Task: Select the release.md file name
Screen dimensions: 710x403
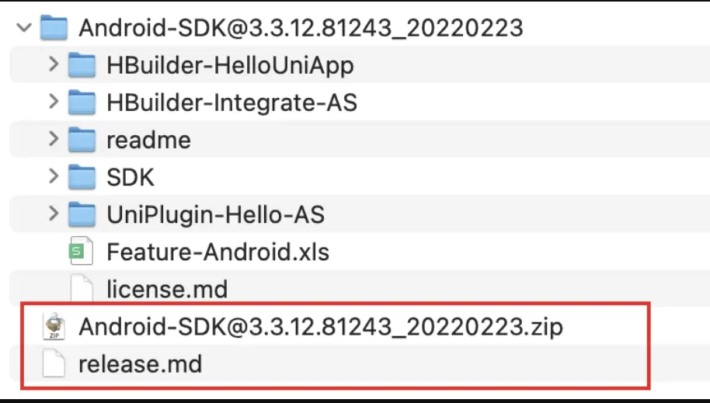Action: tap(140, 364)
